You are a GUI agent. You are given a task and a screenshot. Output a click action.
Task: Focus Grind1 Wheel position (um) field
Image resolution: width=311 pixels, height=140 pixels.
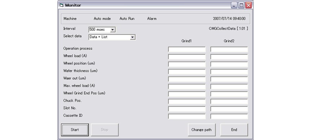tap(187, 64)
